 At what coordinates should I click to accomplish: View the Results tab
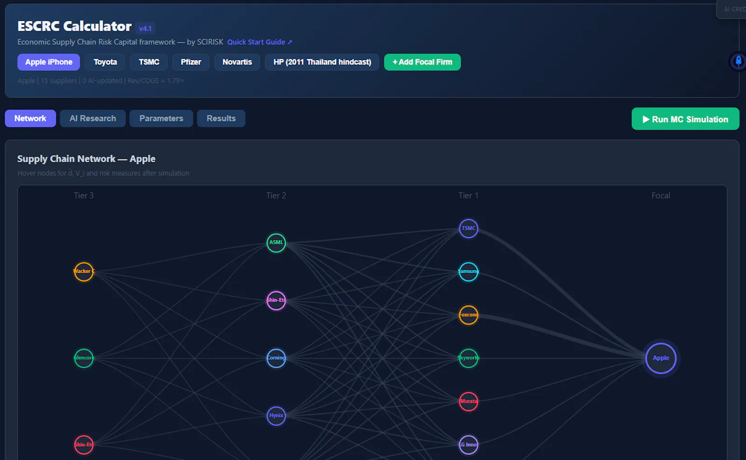221,118
